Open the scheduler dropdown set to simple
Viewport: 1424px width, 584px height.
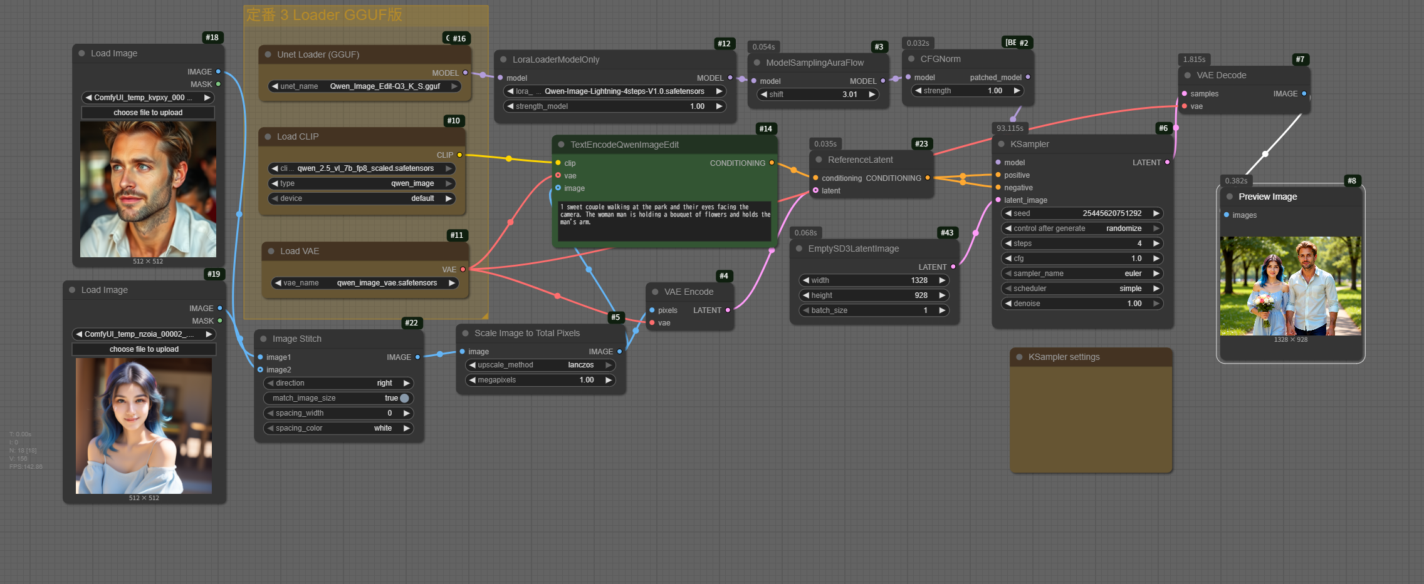pos(1082,289)
